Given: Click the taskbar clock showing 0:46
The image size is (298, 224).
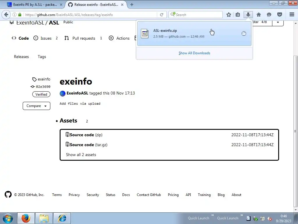Looking at the screenshot, I should pos(283,218).
